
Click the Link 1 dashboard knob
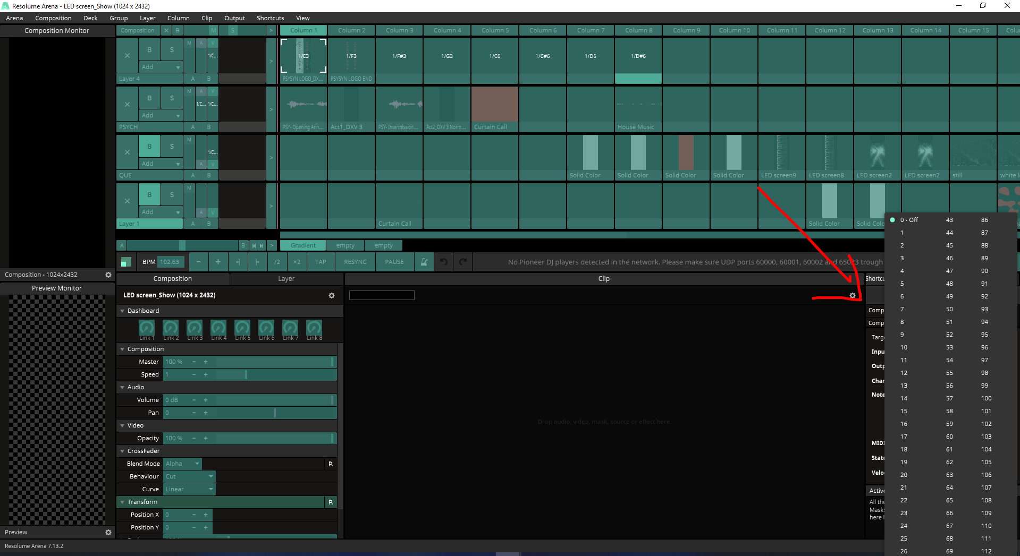click(147, 328)
